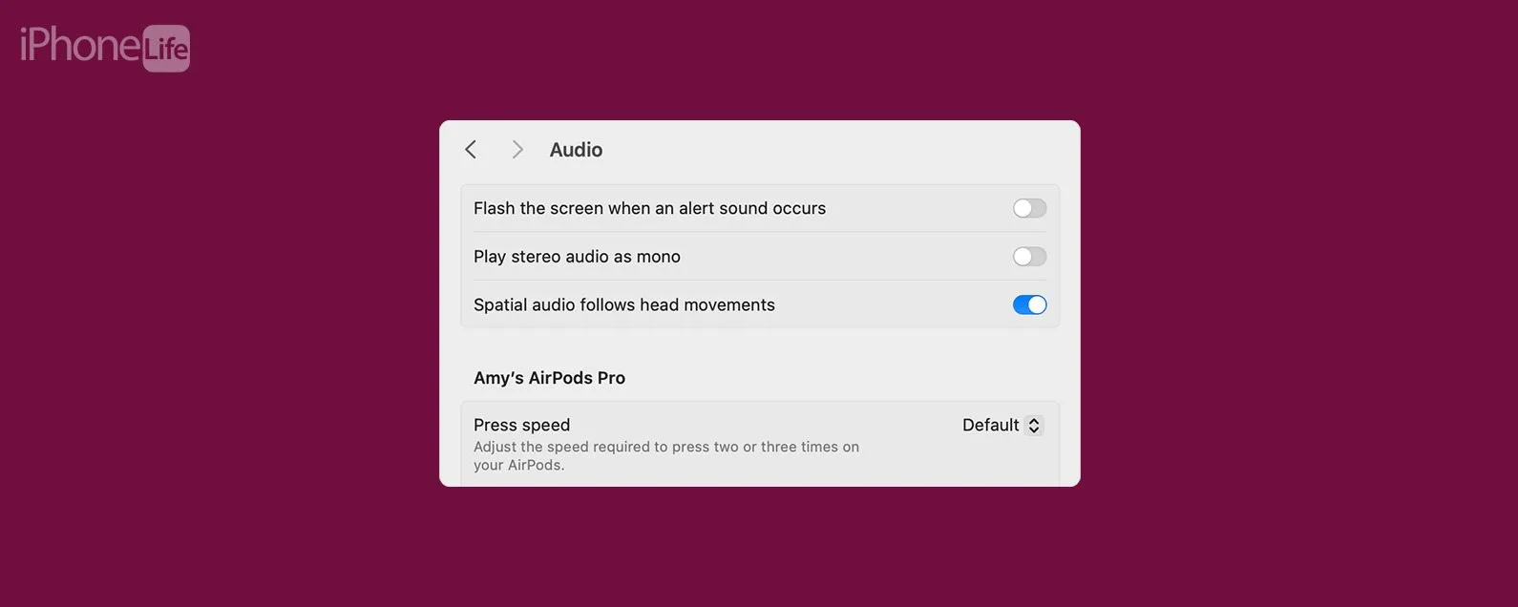The height and width of the screenshot is (607, 1518).
Task: Click the word Default in Press speed
Action: click(x=990, y=426)
